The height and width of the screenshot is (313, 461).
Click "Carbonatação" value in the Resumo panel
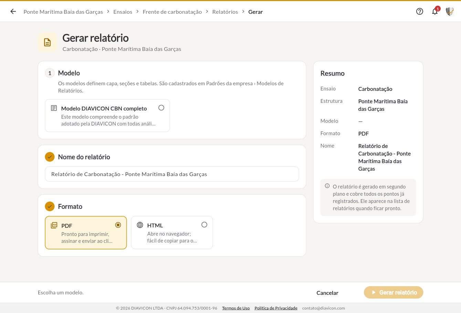pyautogui.click(x=375, y=89)
